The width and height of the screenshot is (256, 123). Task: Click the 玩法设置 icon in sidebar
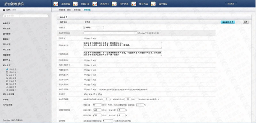click(x=7, y=84)
